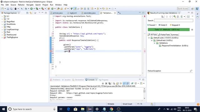
Task: Expand the BeginRest project
Action: pyautogui.click(x=2, y=21)
